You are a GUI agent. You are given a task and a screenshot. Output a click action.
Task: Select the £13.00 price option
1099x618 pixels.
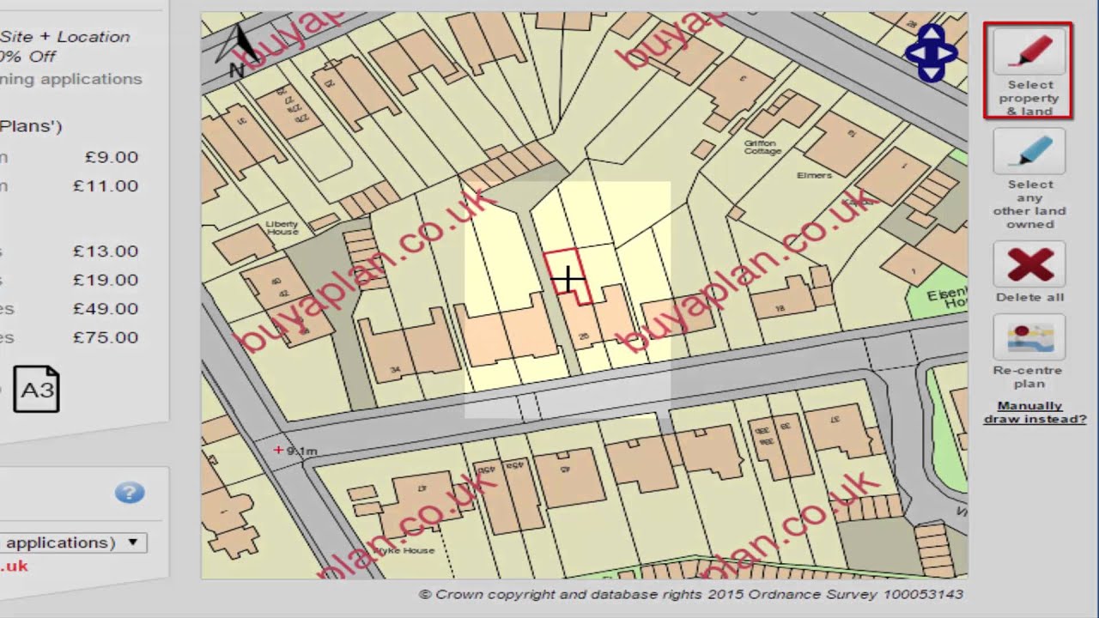click(x=106, y=251)
